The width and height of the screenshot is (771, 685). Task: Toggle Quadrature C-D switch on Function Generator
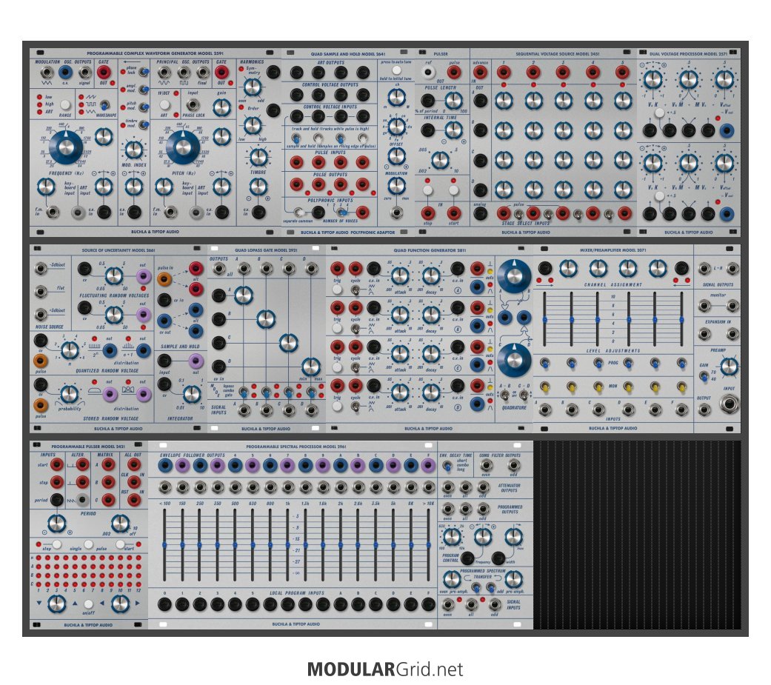pos(524,395)
